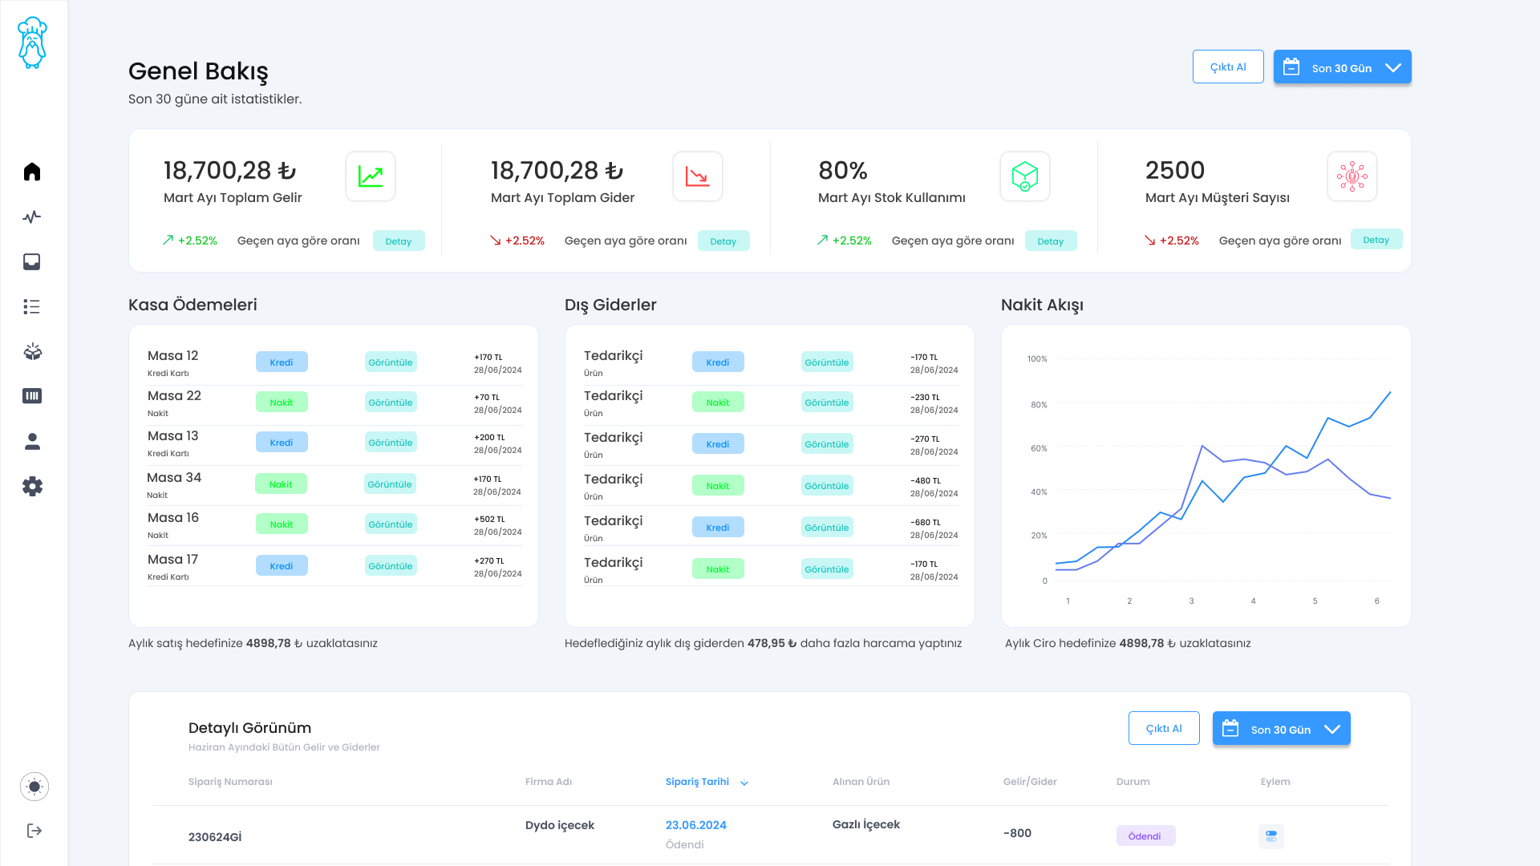Click Kredi tag for Masa 13
Image resolution: width=1540 pixels, height=866 pixels.
(x=282, y=443)
